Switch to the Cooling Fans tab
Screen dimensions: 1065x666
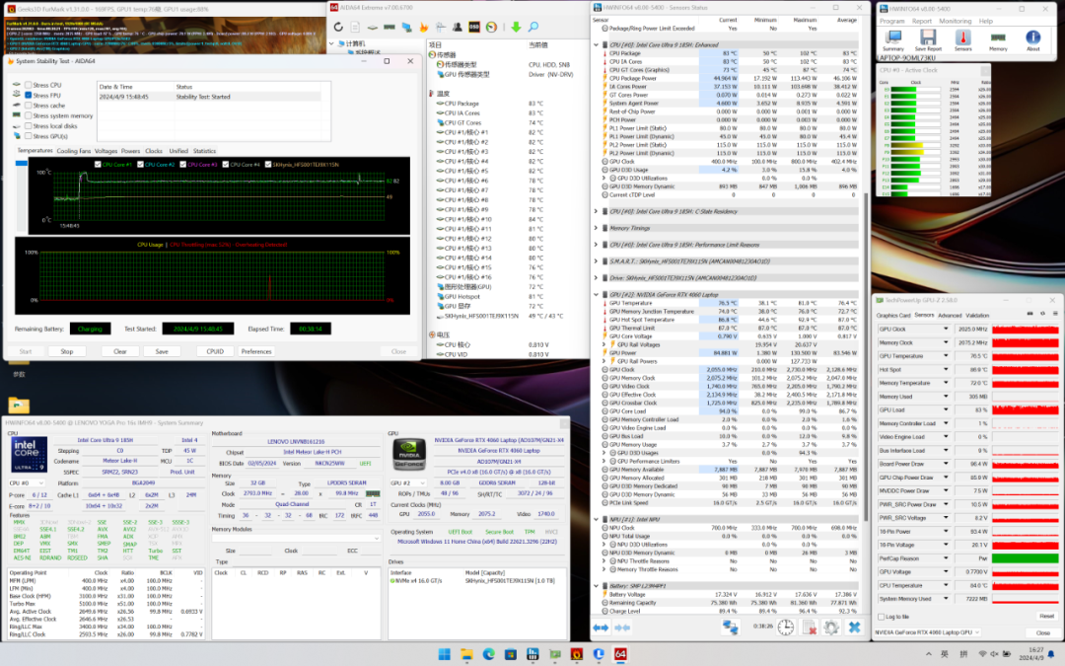(73, 151)
